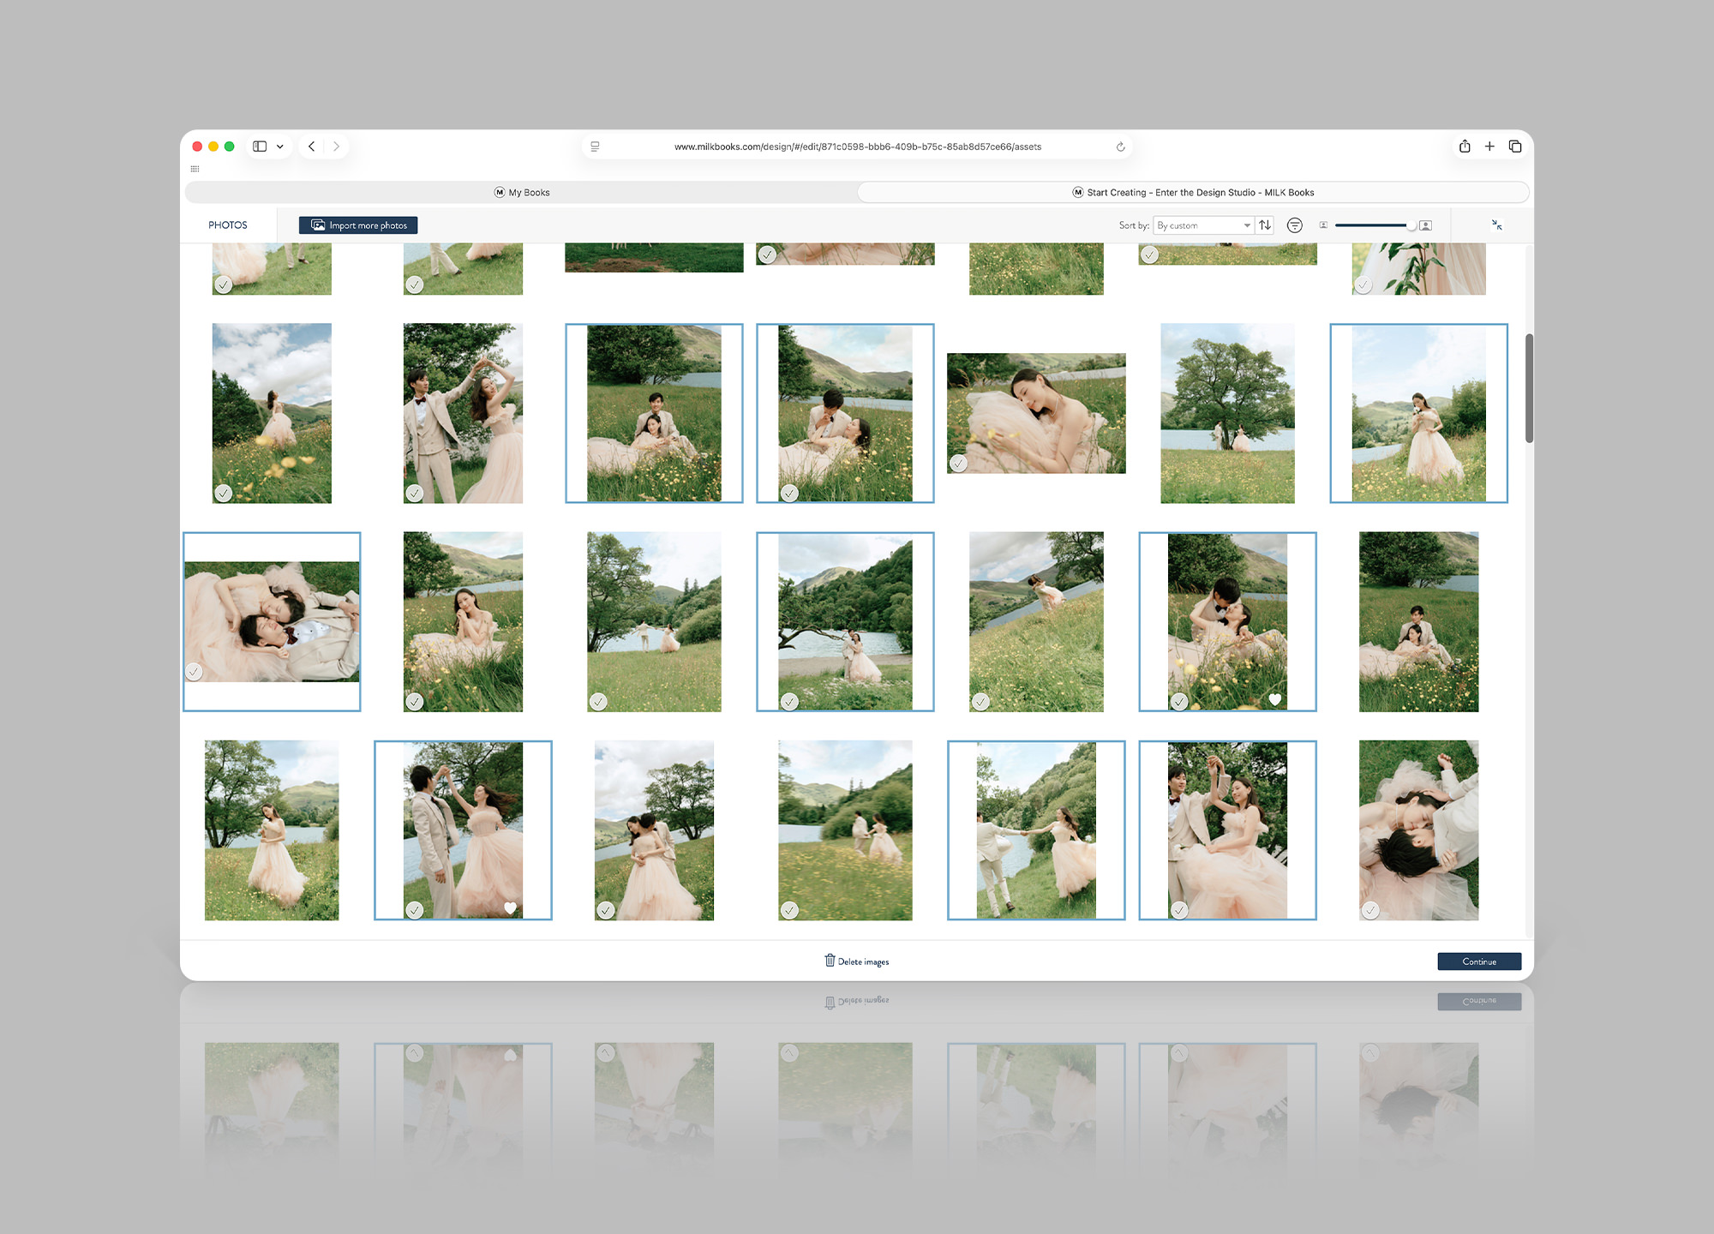Open the PHOTOS panel tab
The image size is (1714, 1234).
pyautogui.click(x=228, y=225)
